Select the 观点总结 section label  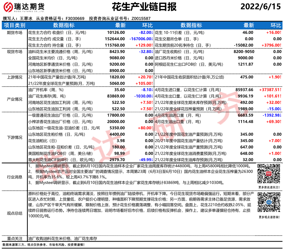coord(14,213)
